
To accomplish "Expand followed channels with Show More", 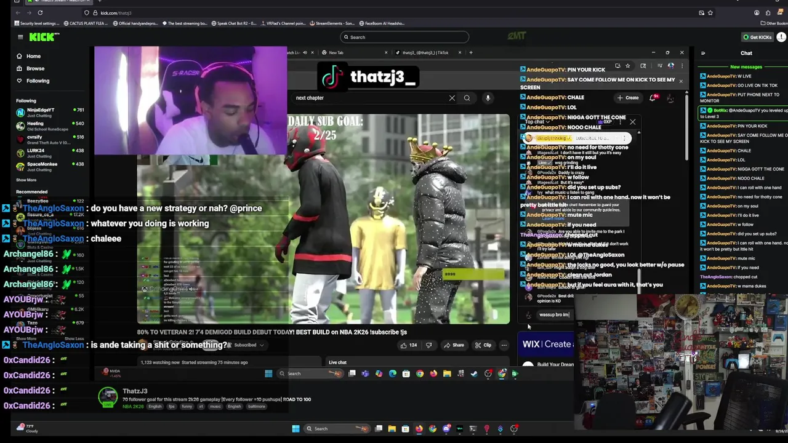I will click(x=26, y=180).
